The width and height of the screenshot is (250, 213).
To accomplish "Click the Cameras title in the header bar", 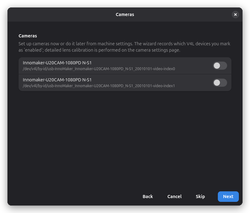I will (x=125, y=15).
